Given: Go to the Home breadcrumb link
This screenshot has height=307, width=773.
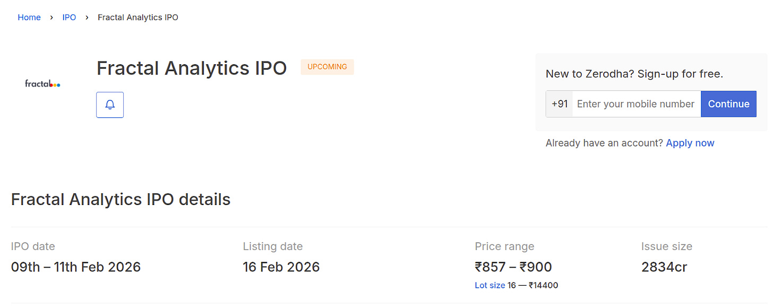Looking at the screenshot, I should (29, 18).
